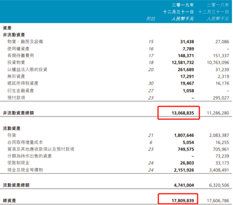This screenshot has height=205, width=233.
Task: Select the value 2,083,387
Action: coord(219,136)
